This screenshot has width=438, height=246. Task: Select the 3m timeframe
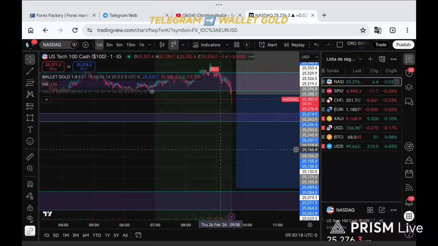pos(109,45)
